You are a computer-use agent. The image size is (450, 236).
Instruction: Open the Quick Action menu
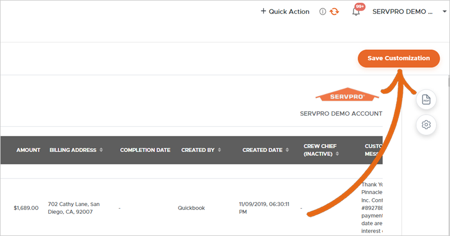click(x=284, y=11)
